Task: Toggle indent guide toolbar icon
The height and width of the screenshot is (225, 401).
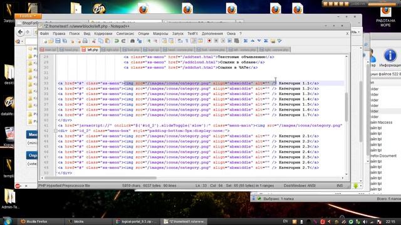Action: click(x=194, y=41)
